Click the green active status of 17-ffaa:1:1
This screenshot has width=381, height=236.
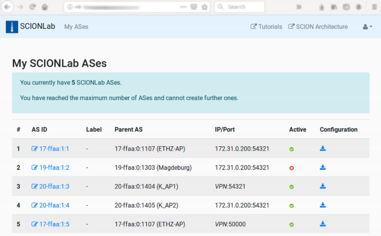pyautogui.click(x=291, y=149)
